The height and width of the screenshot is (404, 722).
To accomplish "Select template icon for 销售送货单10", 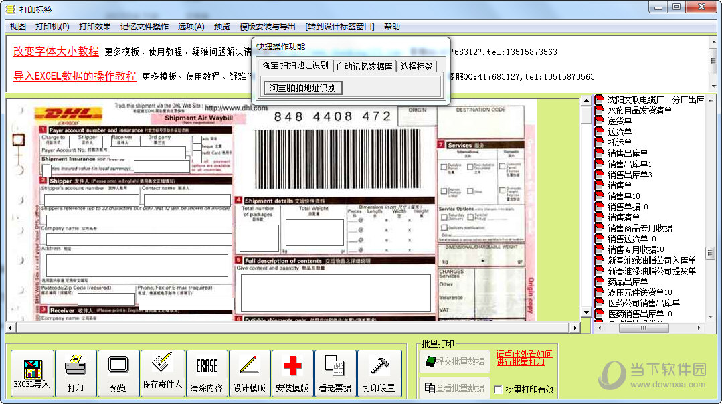I will coord(600,239).
